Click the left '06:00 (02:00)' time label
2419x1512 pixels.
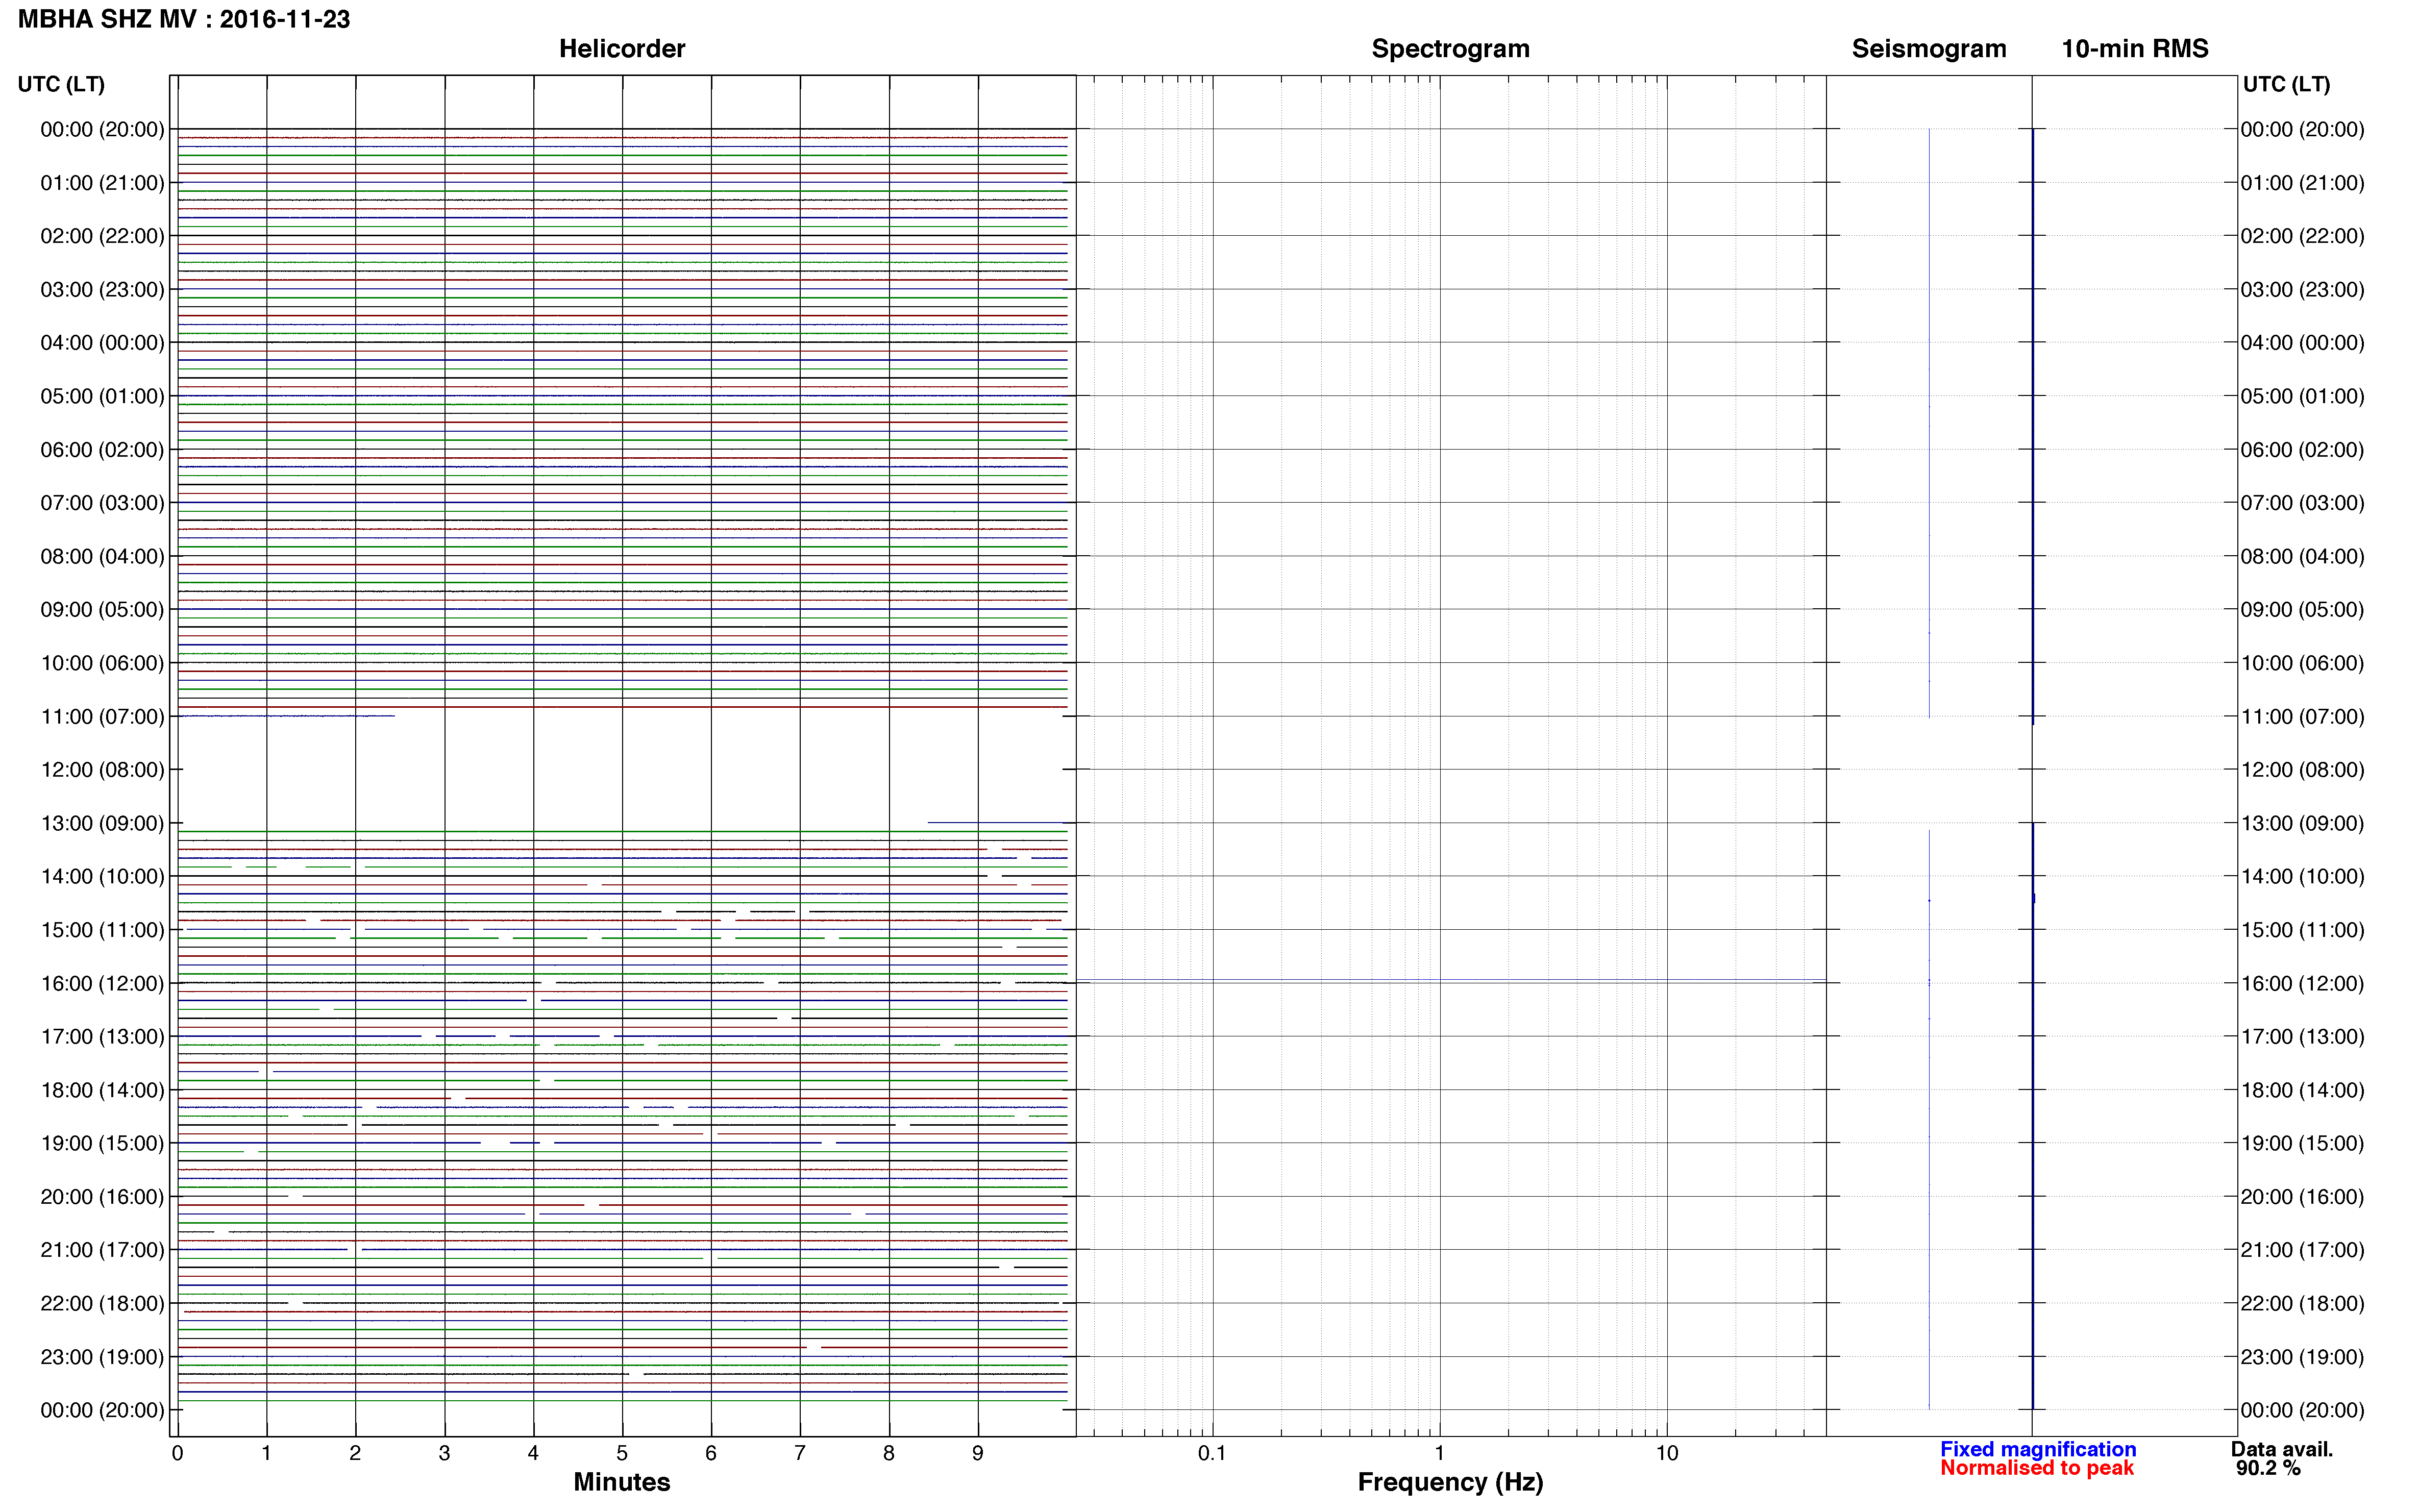click(102, 450)
